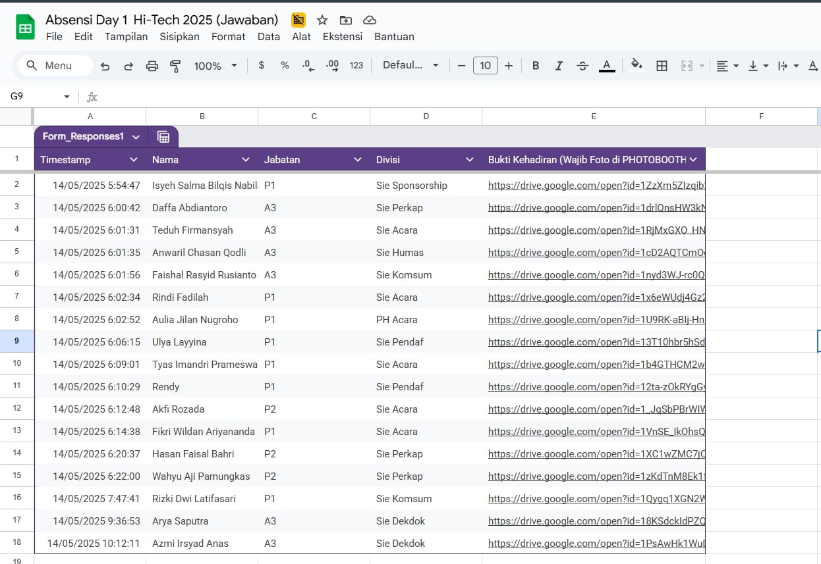This screenshot has width=821, height=564.
Task: Open merge cells options arrow
Action: (x=702, y=66)
